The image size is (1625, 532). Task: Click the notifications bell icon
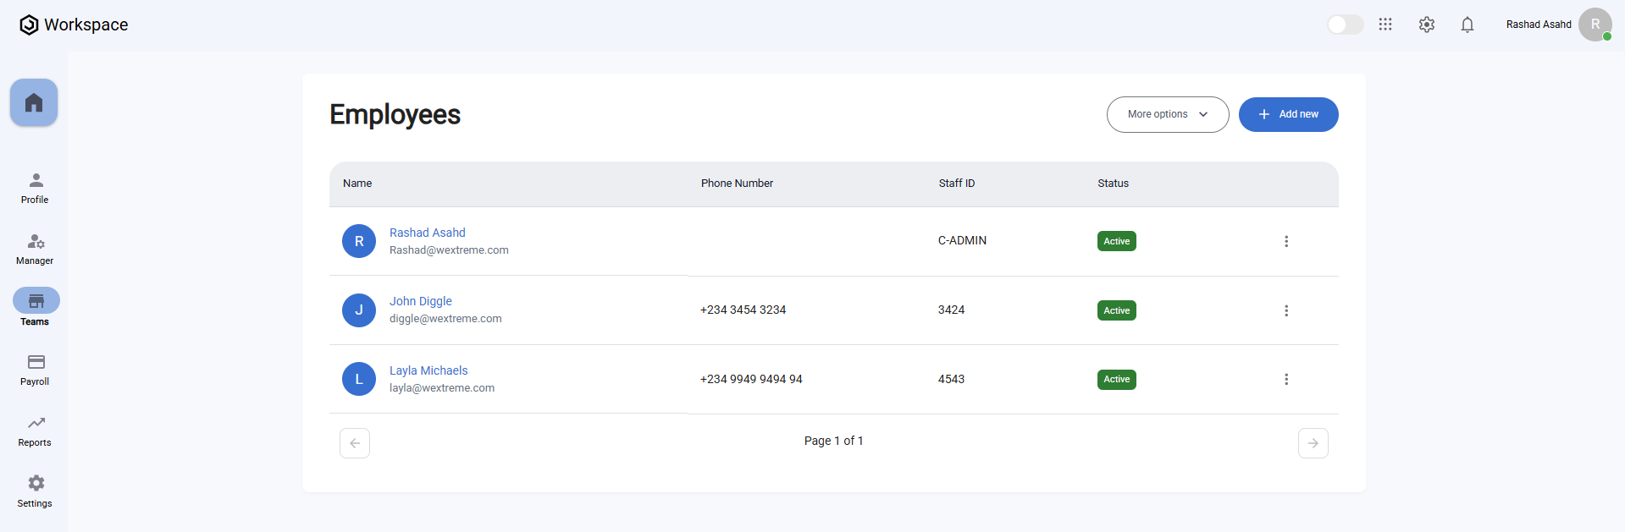[x=1467, y=25]
